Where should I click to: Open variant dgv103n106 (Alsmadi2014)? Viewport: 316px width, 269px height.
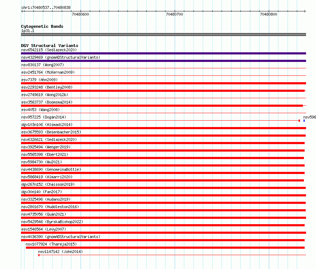[47, 125]
